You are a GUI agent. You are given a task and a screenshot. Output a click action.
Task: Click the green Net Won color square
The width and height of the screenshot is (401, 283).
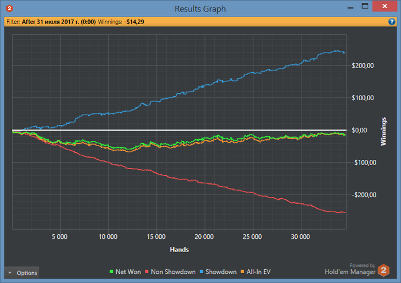112,272
